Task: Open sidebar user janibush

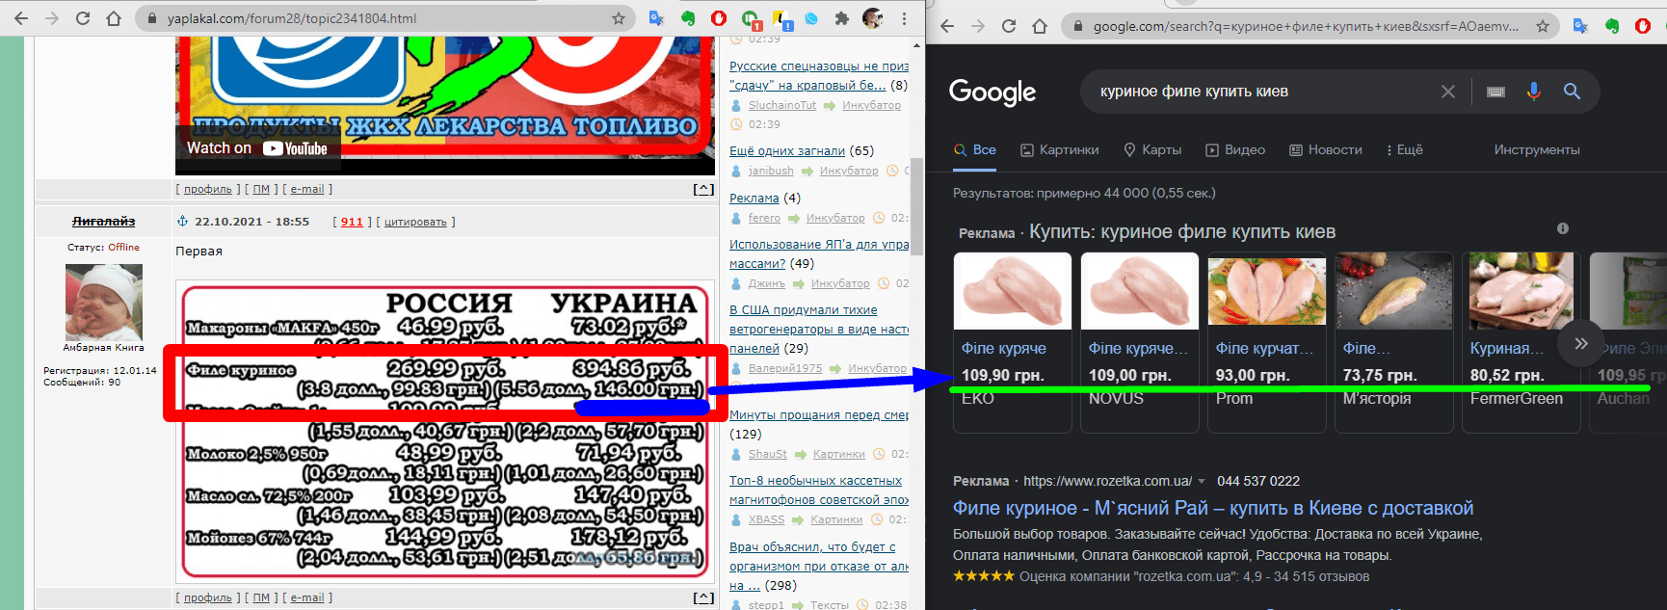Action: click(x=771, y=171)
